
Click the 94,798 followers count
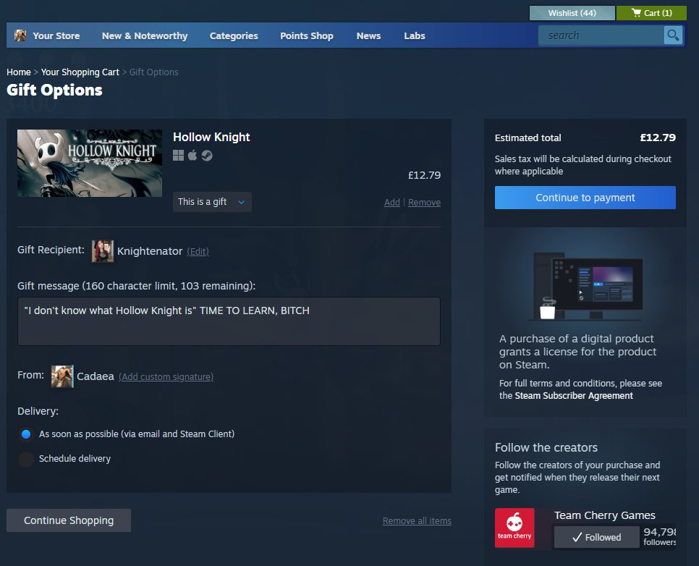660,536
